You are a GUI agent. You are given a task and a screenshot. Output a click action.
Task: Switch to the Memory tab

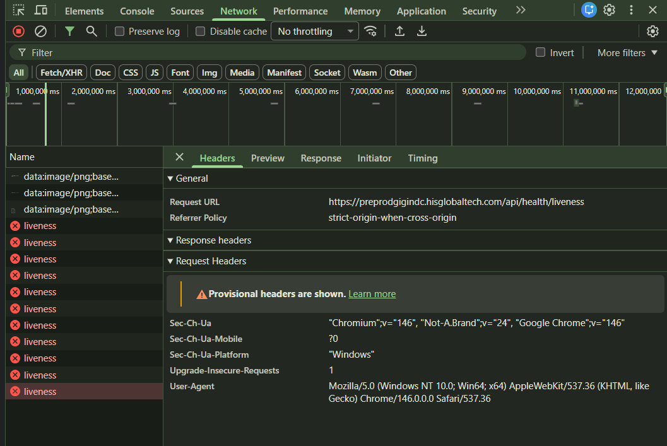362,11
